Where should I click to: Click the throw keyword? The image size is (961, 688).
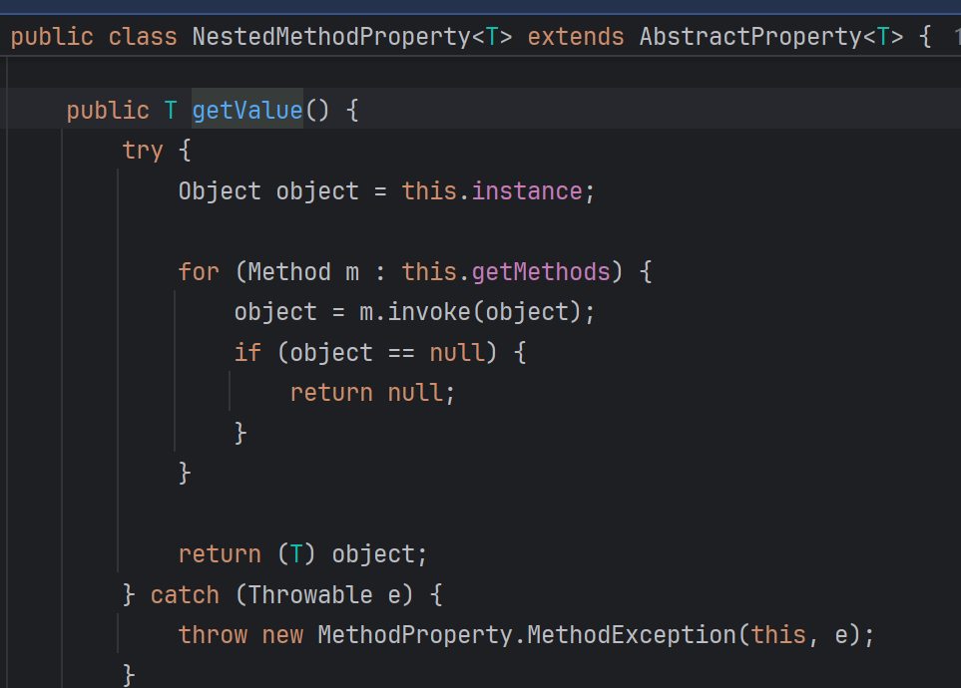click(x=213, y=635)
